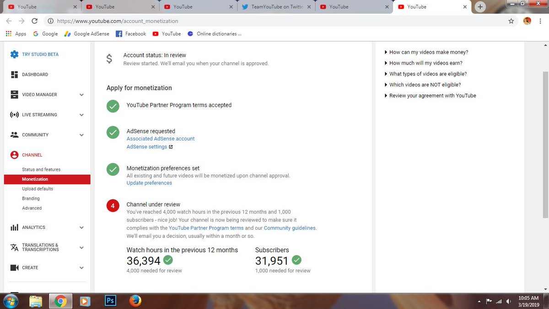
Task: Click the checkmark beside Partner Program terms accepted
Action: [113, 106]
